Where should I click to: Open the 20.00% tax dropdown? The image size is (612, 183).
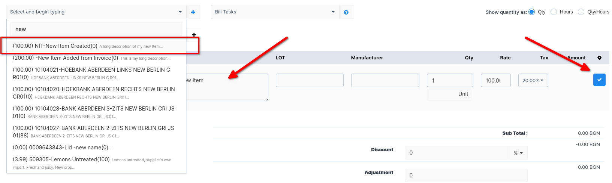coord(533,80)
